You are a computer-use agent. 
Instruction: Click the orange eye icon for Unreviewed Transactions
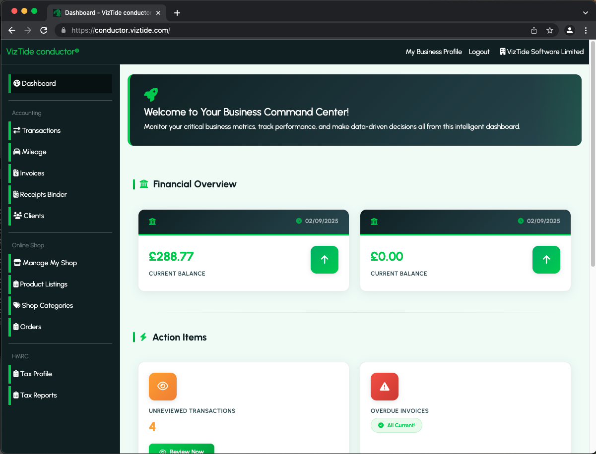(163, 387)
